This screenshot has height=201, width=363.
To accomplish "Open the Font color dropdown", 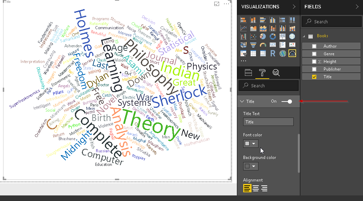I will coord(254,144).
